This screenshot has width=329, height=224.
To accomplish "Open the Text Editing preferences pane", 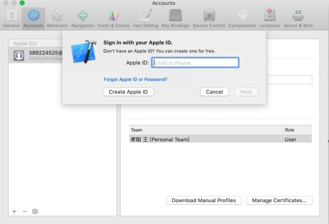I will coord(146,19).
